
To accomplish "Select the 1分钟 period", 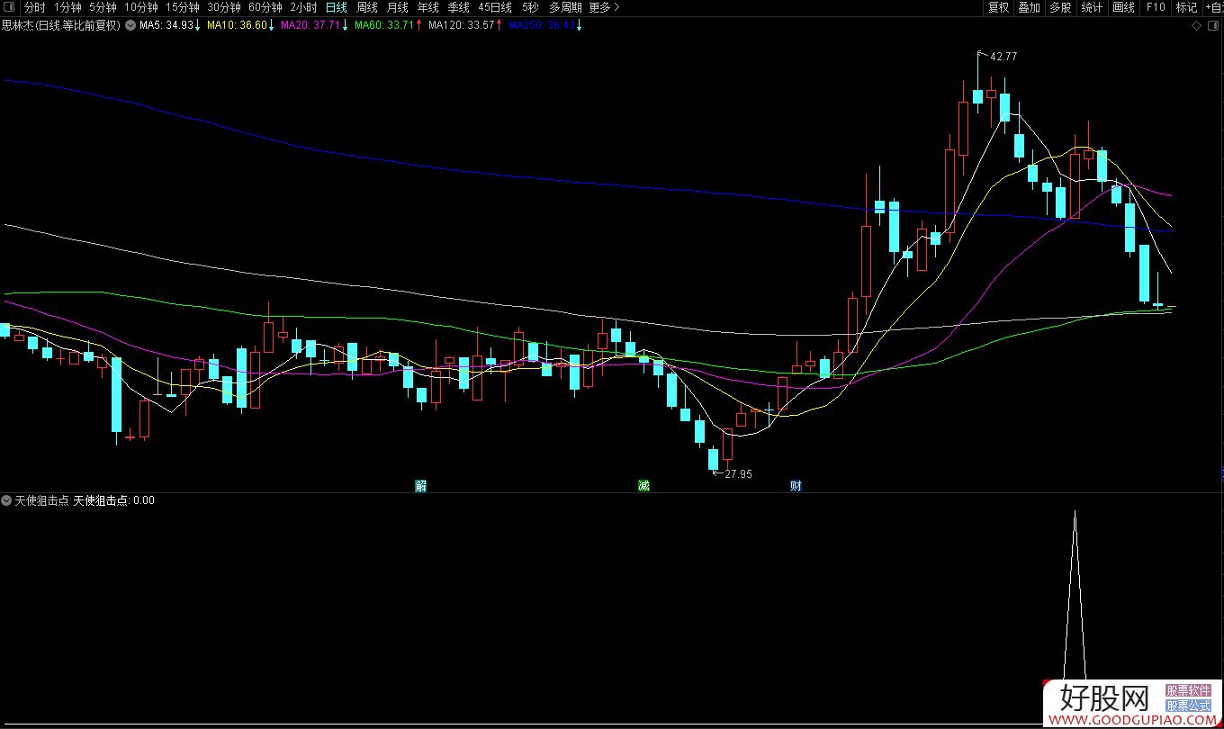I will pos(67,7).
